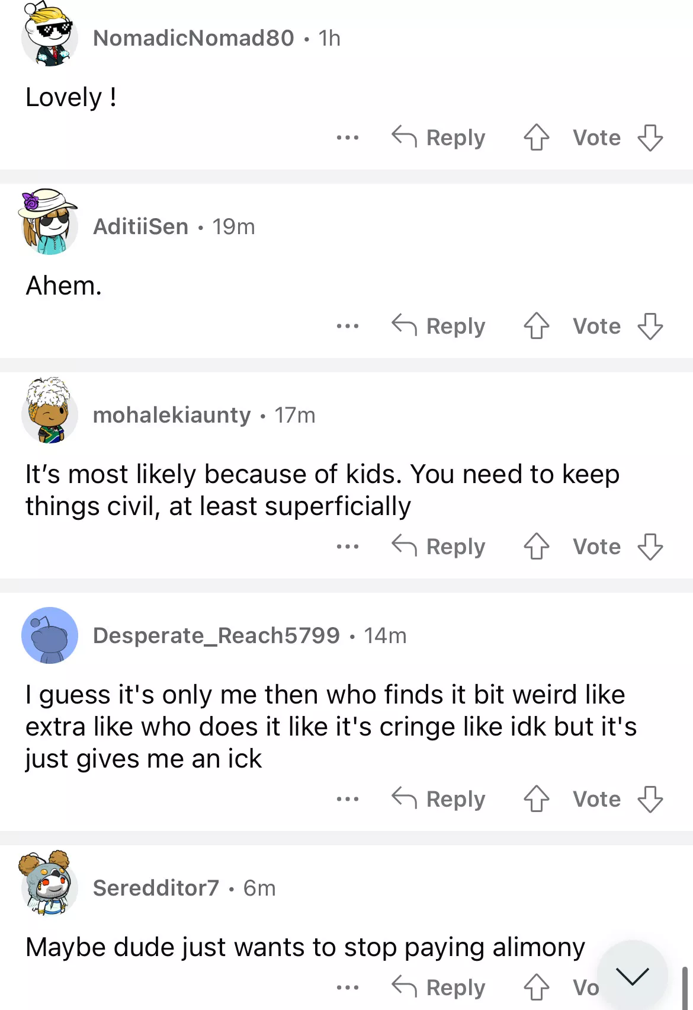Reply to Desperate_Reach5799's comment
Screen dimensions: 693x1010
pyautogui.click(x=439, y=799)
